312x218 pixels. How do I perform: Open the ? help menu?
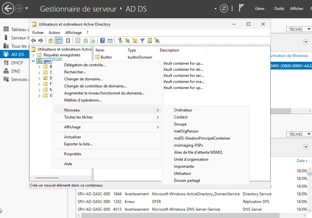click(x=87, y=33)
